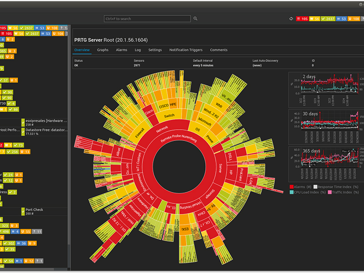Click Remote Probe Nuremberg ring segment
Image resolution: width=364 pixels, height=273 pixels.
click(x=179, y=138)
